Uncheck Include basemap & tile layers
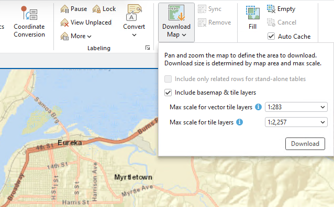This screenshot has width=334, height=207. 168,93
